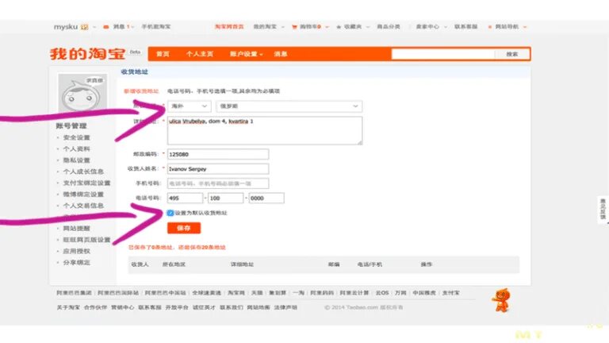609x343 pixels.
Task: Open the region dropdown showing 海外
Action: coord(190,106)
